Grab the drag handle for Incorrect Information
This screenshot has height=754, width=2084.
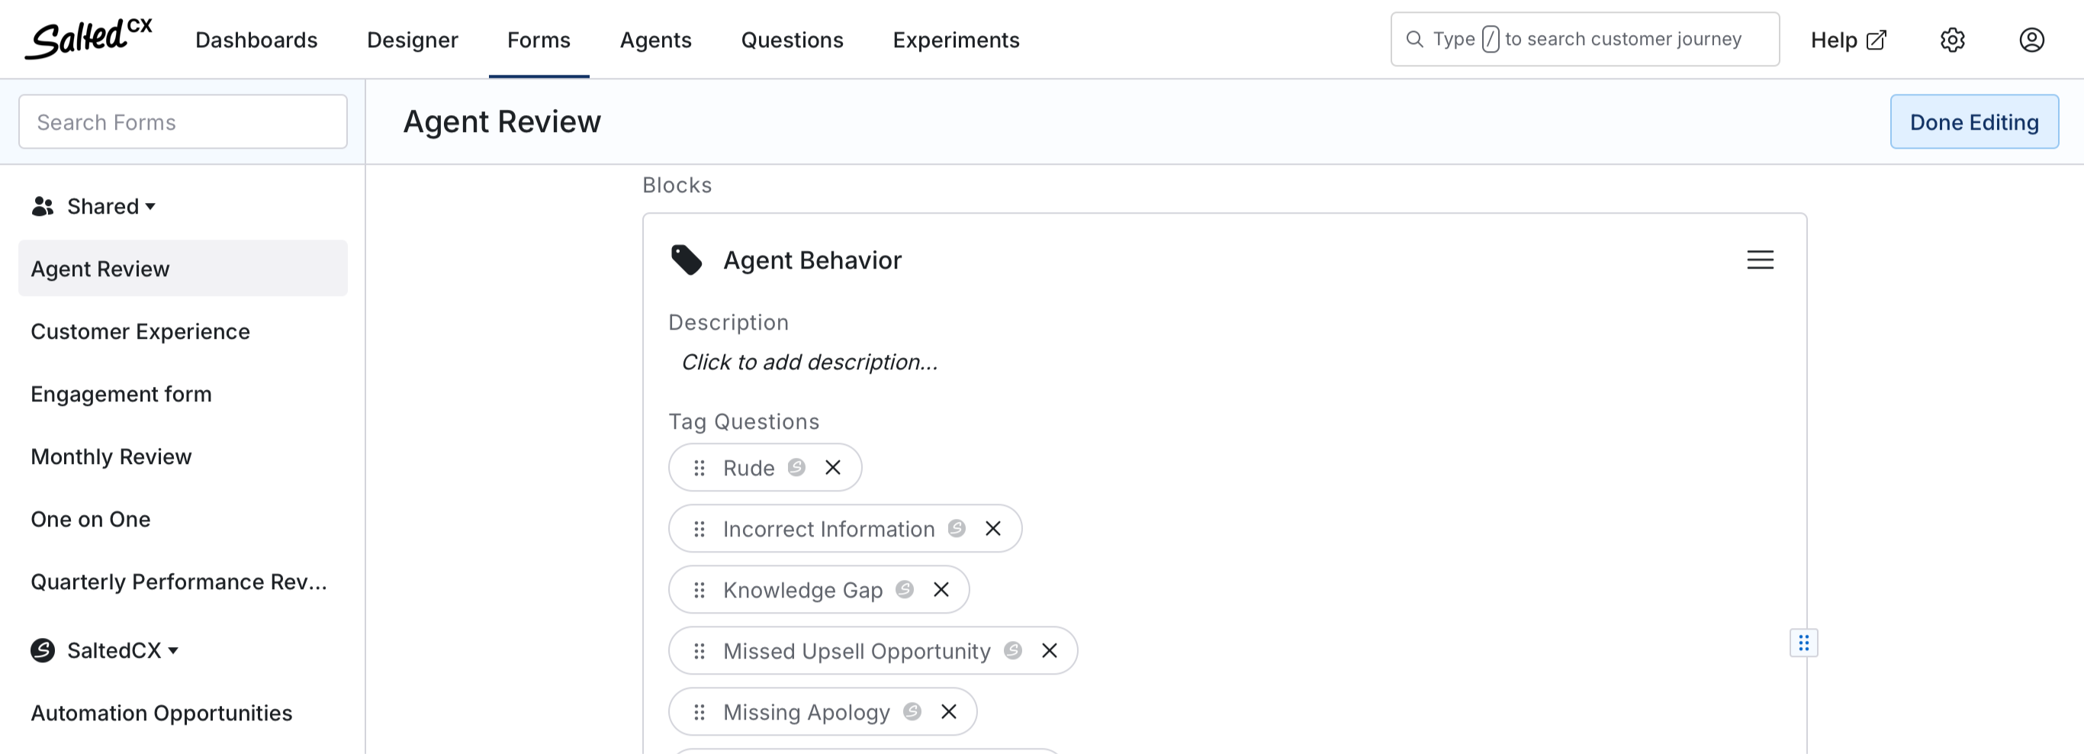[699, 528]
